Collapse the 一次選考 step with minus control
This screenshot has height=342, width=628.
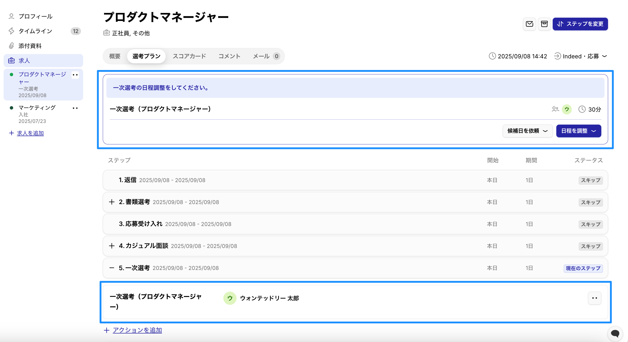point(112,268)
